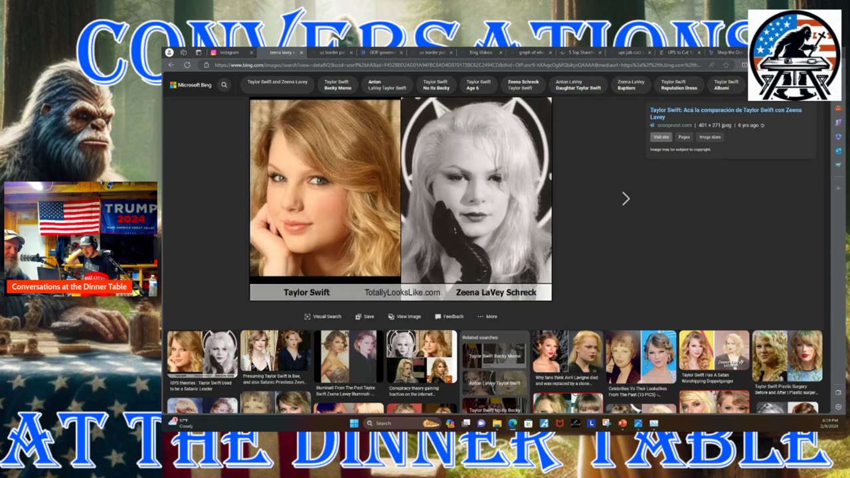Select the 'Anton LaVey Taylor Swift' chip

[x=387, y=85]
